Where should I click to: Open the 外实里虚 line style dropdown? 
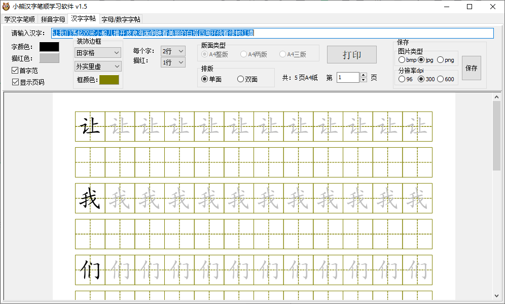[98, 66]
